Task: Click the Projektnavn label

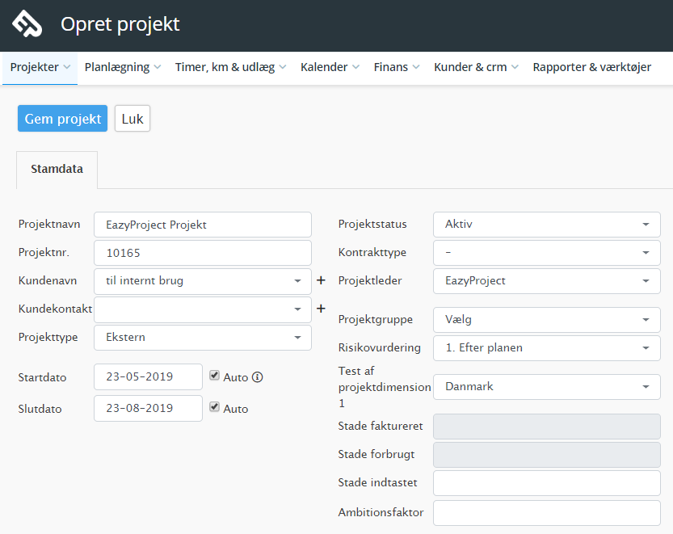Action: click(x=49, y=224)
